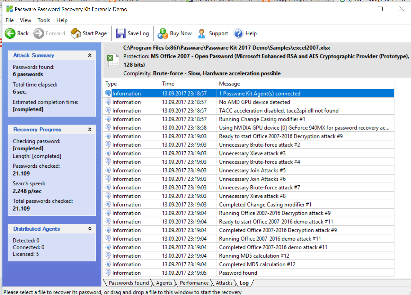
Task: Open the Tools menu
Action: 44,20
